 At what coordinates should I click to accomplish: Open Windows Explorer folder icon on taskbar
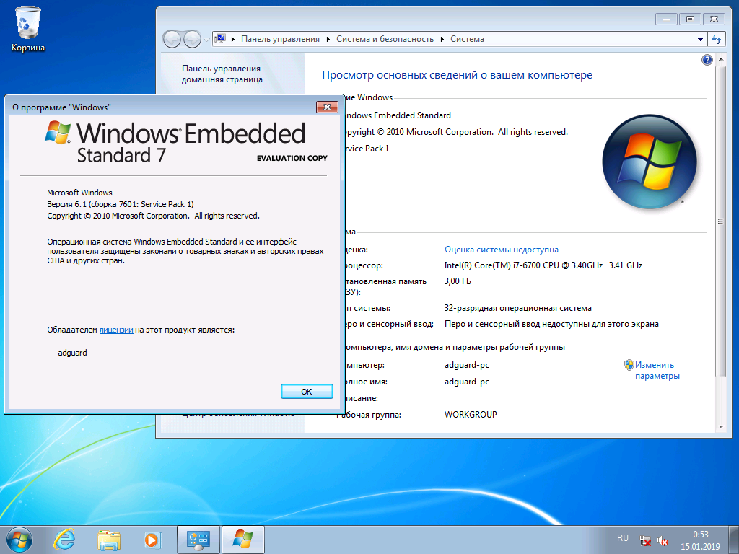pyautogui.click(x=108, y=540)
